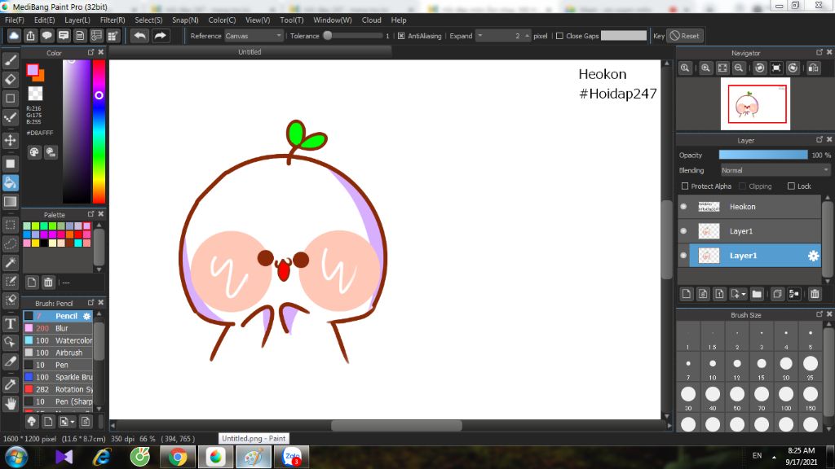
Task: Select the Watercolor brush
Action: point(58,340)
